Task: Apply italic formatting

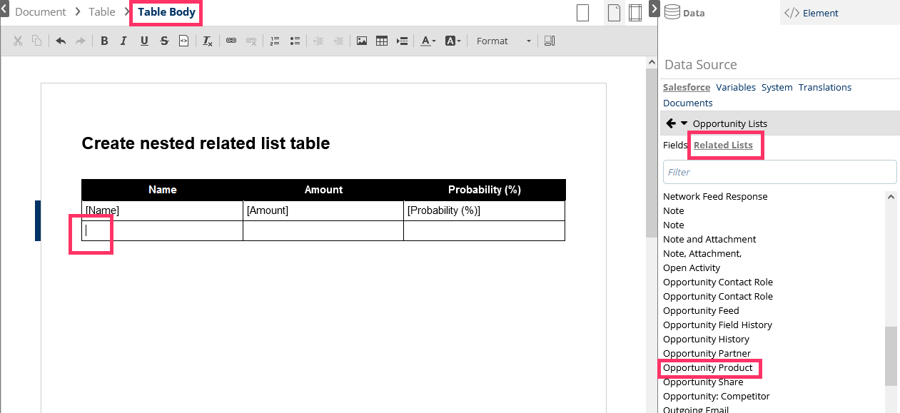Action: coord(123,41)
